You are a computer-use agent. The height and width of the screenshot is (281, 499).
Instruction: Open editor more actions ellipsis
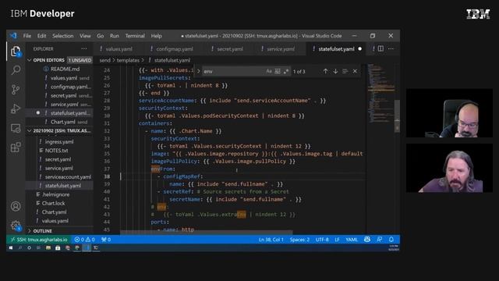click(x=391, y=48)
